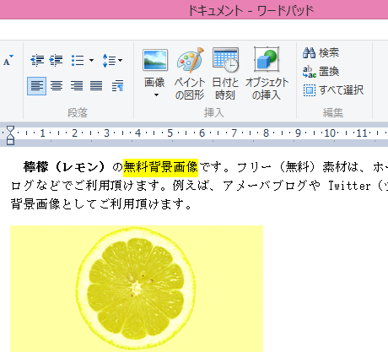The image size is (388, 352).
Task: Click the bold text 檸檬（レモン）
Action: [x=64, y=167]
